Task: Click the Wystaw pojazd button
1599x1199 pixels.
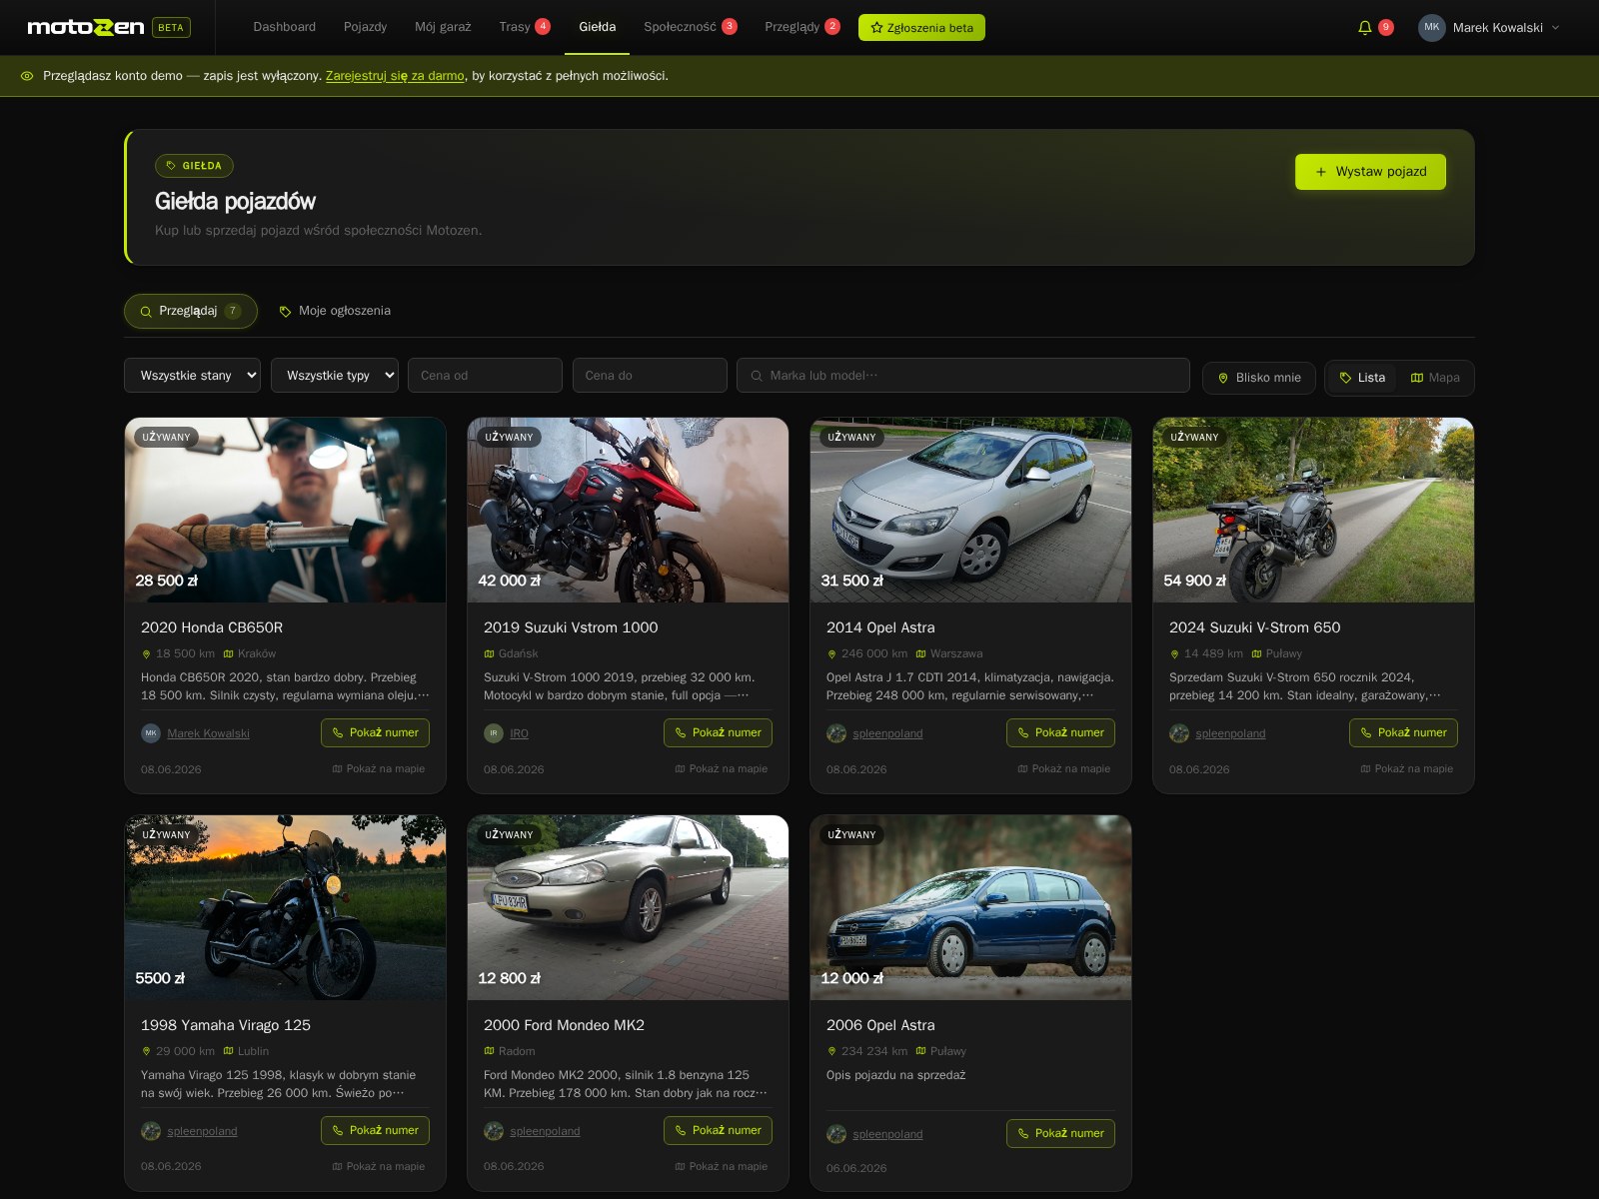Action: coord(1370,172)
